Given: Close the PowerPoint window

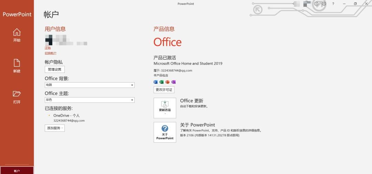Looking at the screenshot, I should pyautogui.click(x=366, y=4).
